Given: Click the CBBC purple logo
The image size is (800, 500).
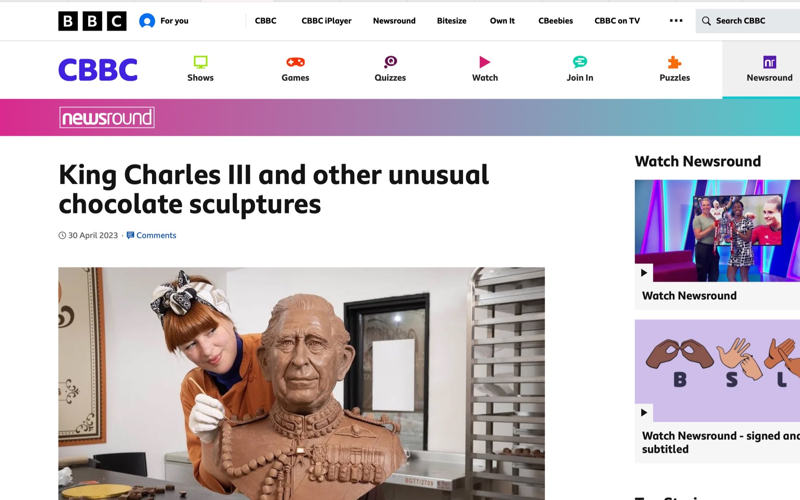Looking at the screenshot, I should [98, 69].
